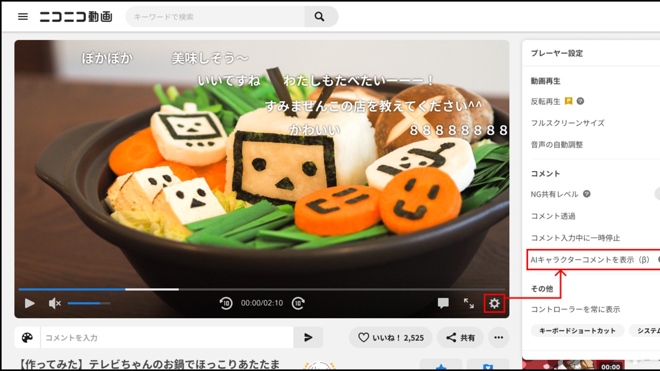This screenshot has width=660, height=371.
Task: Open the hamburger menu beside the Niconico logo
Action: [23, 16]
